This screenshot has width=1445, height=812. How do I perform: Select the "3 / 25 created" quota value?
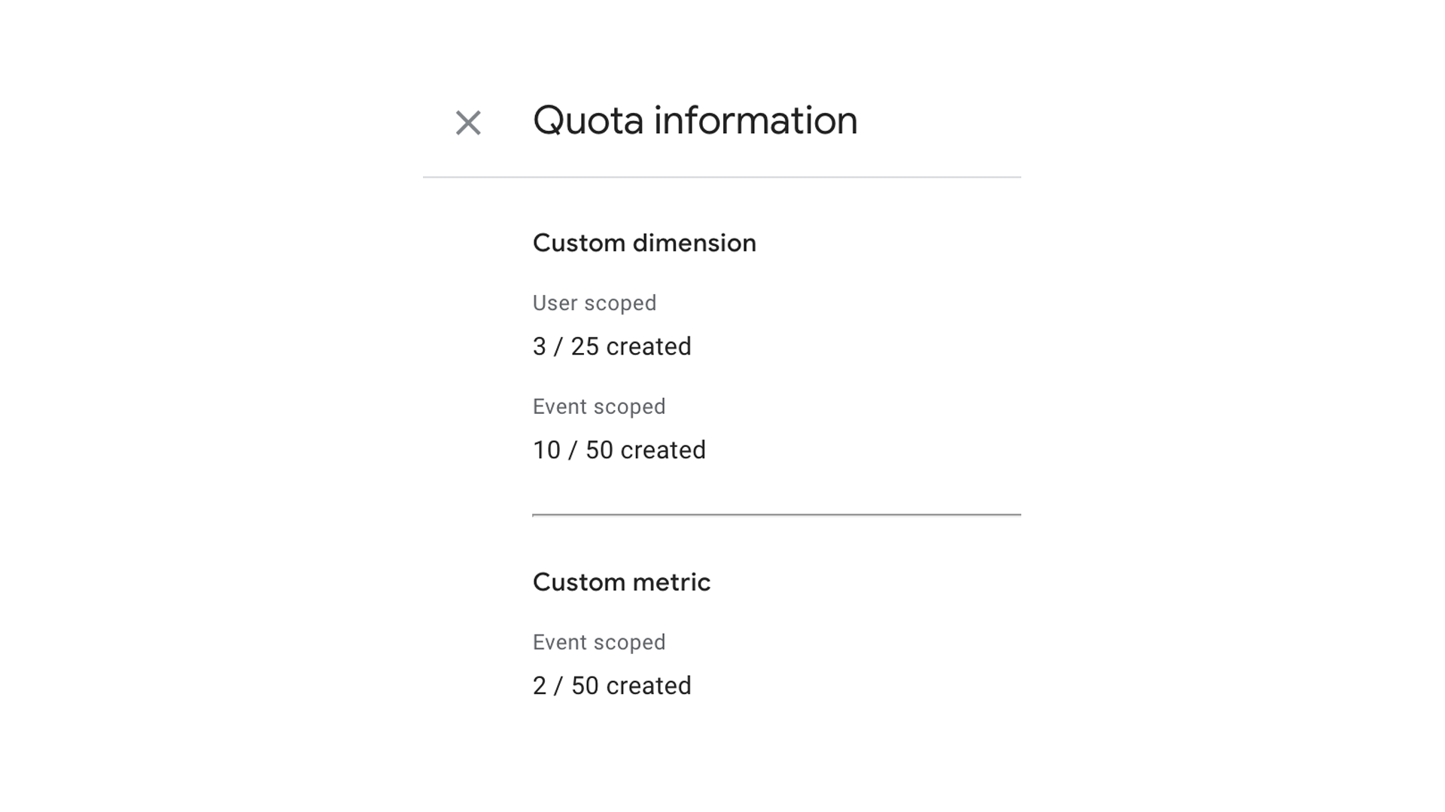[x=612, y=347]
